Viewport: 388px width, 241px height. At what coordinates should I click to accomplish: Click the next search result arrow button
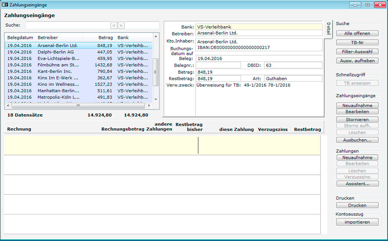(x=121, y=25)
